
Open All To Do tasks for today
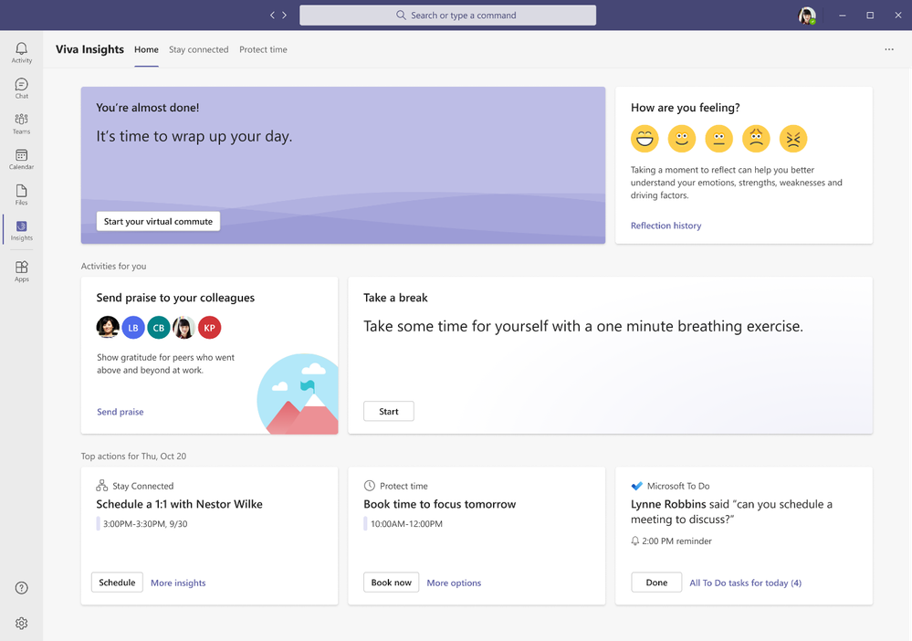[x=745, y=583]
